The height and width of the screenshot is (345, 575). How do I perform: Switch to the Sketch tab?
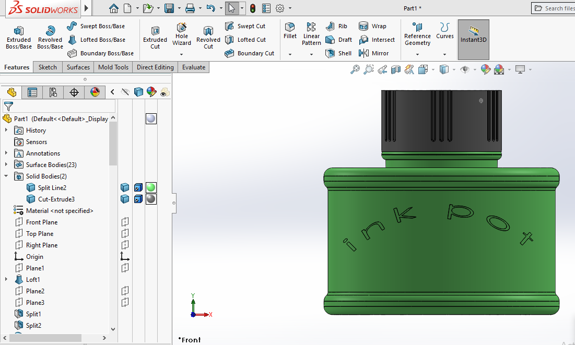[48, 67]
